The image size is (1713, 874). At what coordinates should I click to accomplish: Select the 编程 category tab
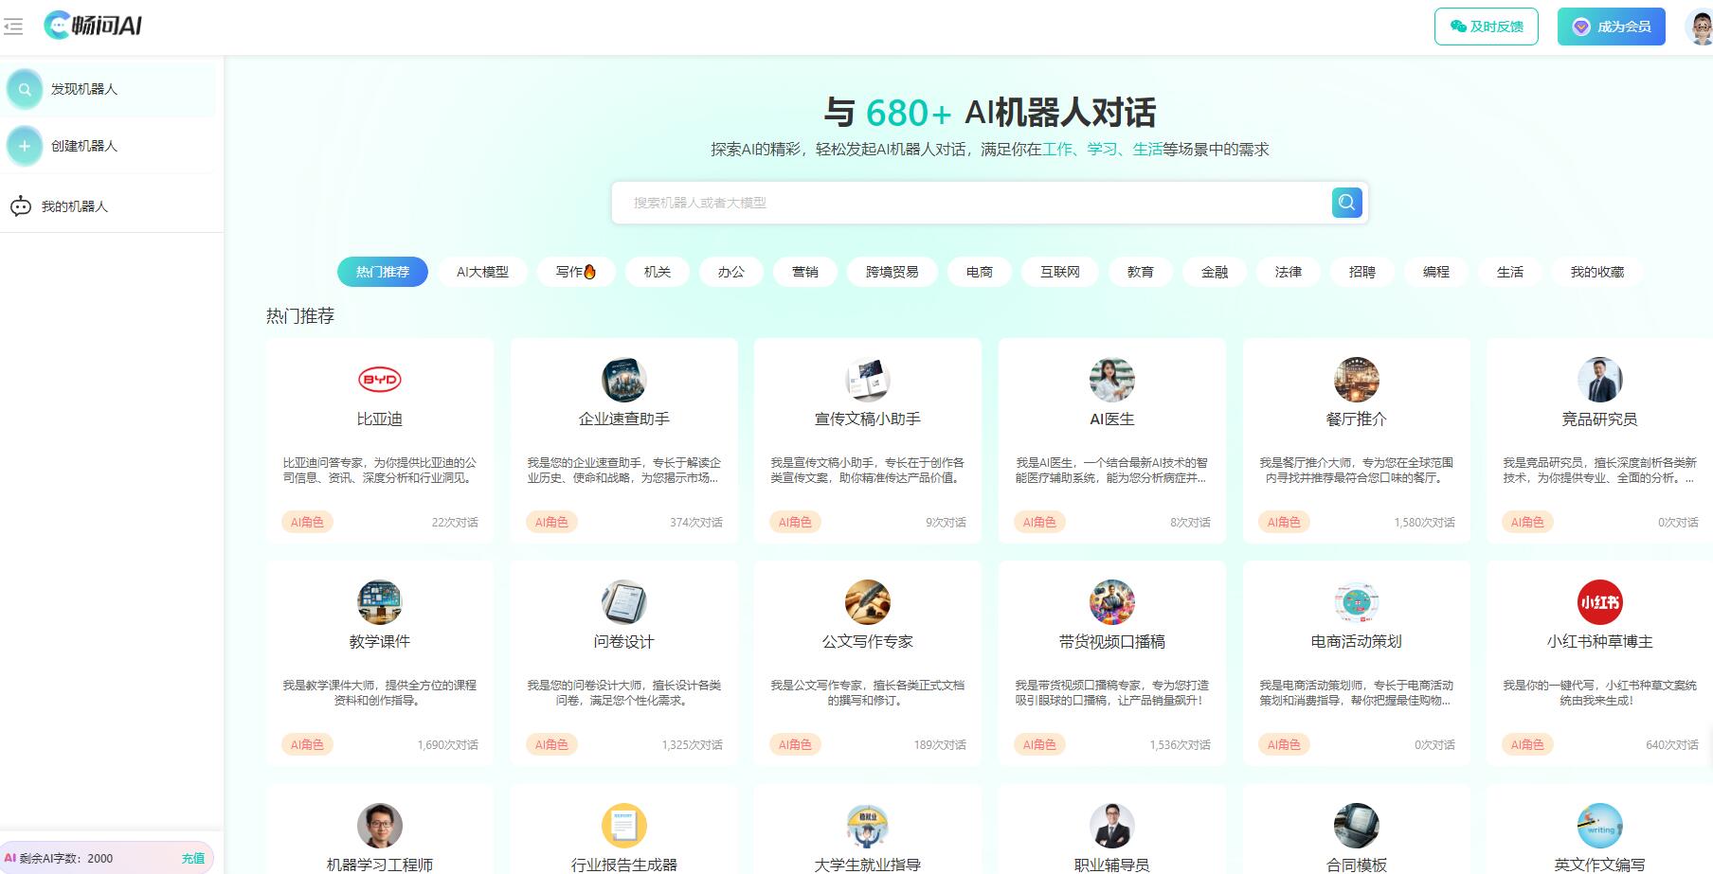pyautogui.click(x=1436, y=272)
